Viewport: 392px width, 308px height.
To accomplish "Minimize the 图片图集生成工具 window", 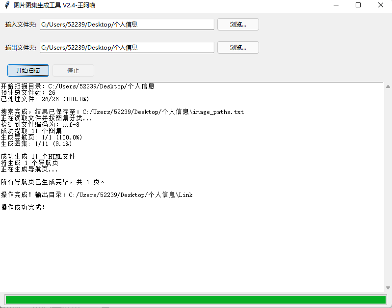I will 336,5.
